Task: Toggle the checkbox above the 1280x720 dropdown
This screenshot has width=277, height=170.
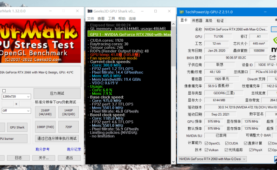Action: click(4, 91)
